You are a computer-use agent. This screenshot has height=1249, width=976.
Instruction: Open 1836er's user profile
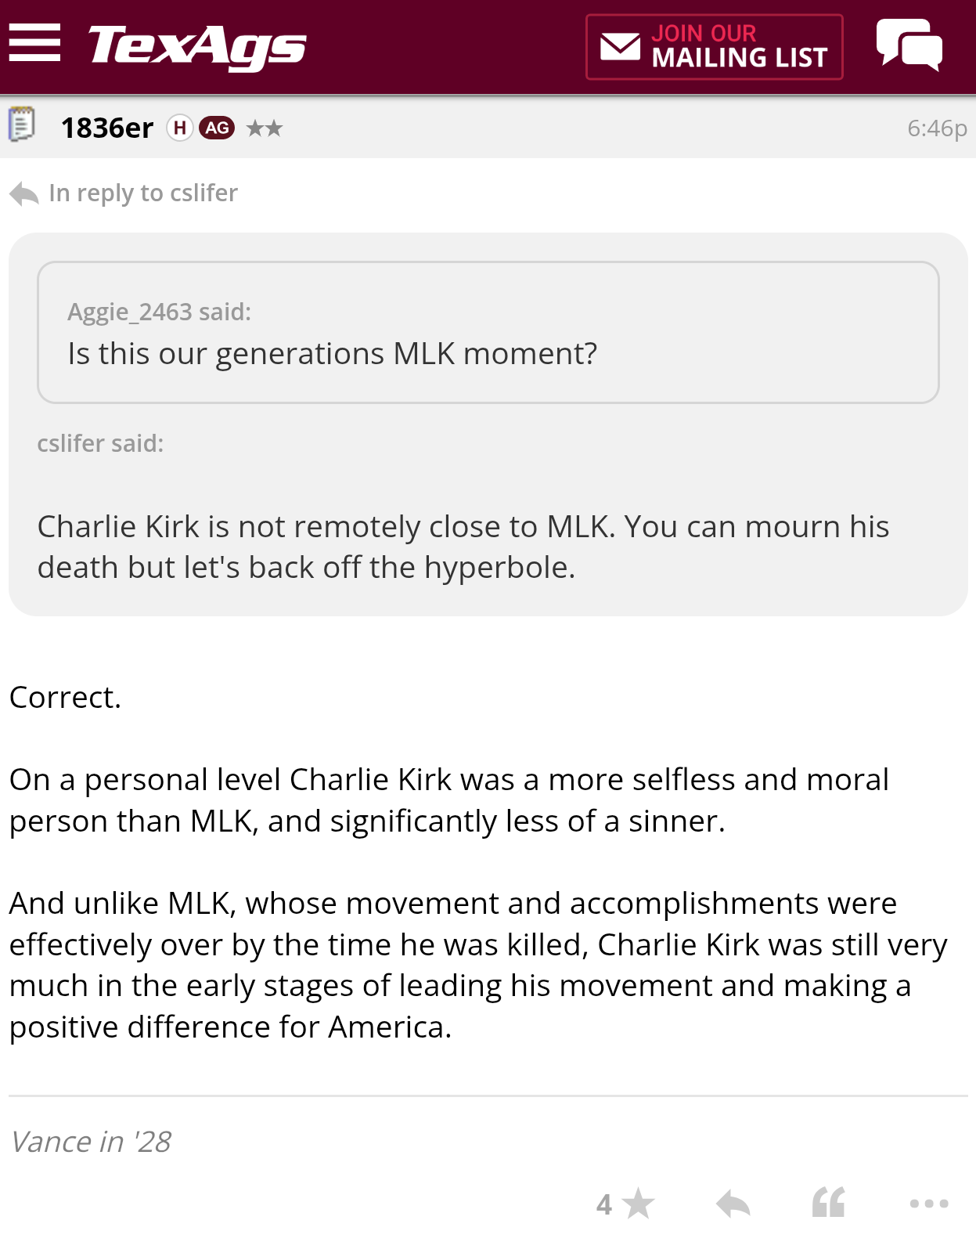(x=107, y=128)
